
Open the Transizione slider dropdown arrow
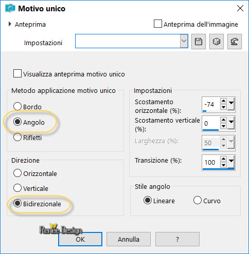point(231,162)
